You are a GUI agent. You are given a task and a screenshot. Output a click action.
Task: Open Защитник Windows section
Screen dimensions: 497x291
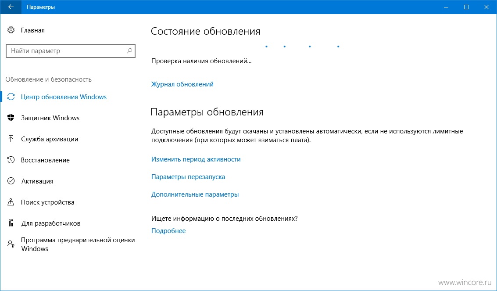point(50,118)
